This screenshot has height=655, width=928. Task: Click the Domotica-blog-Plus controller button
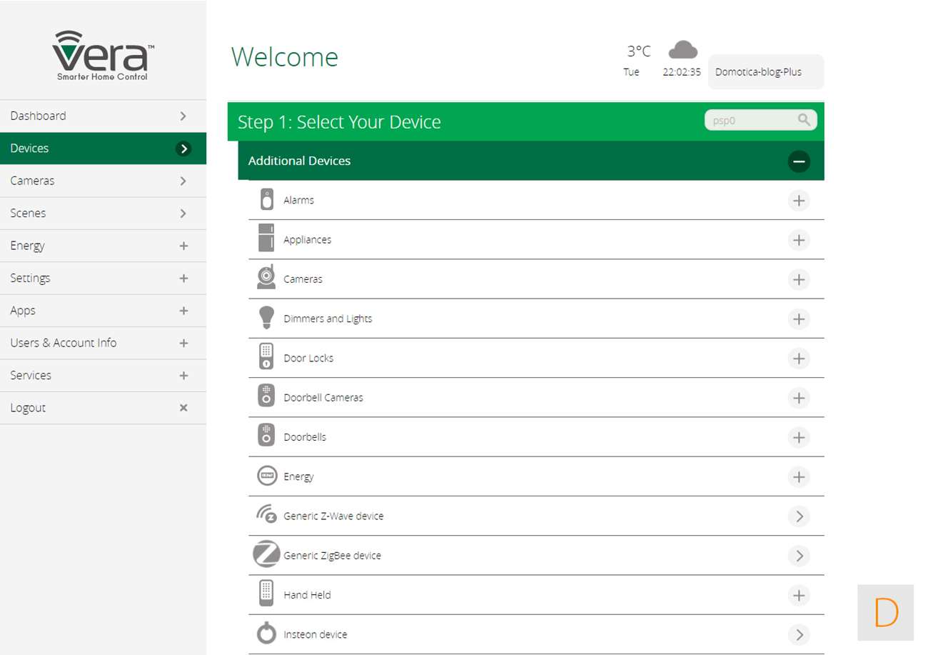765,72
